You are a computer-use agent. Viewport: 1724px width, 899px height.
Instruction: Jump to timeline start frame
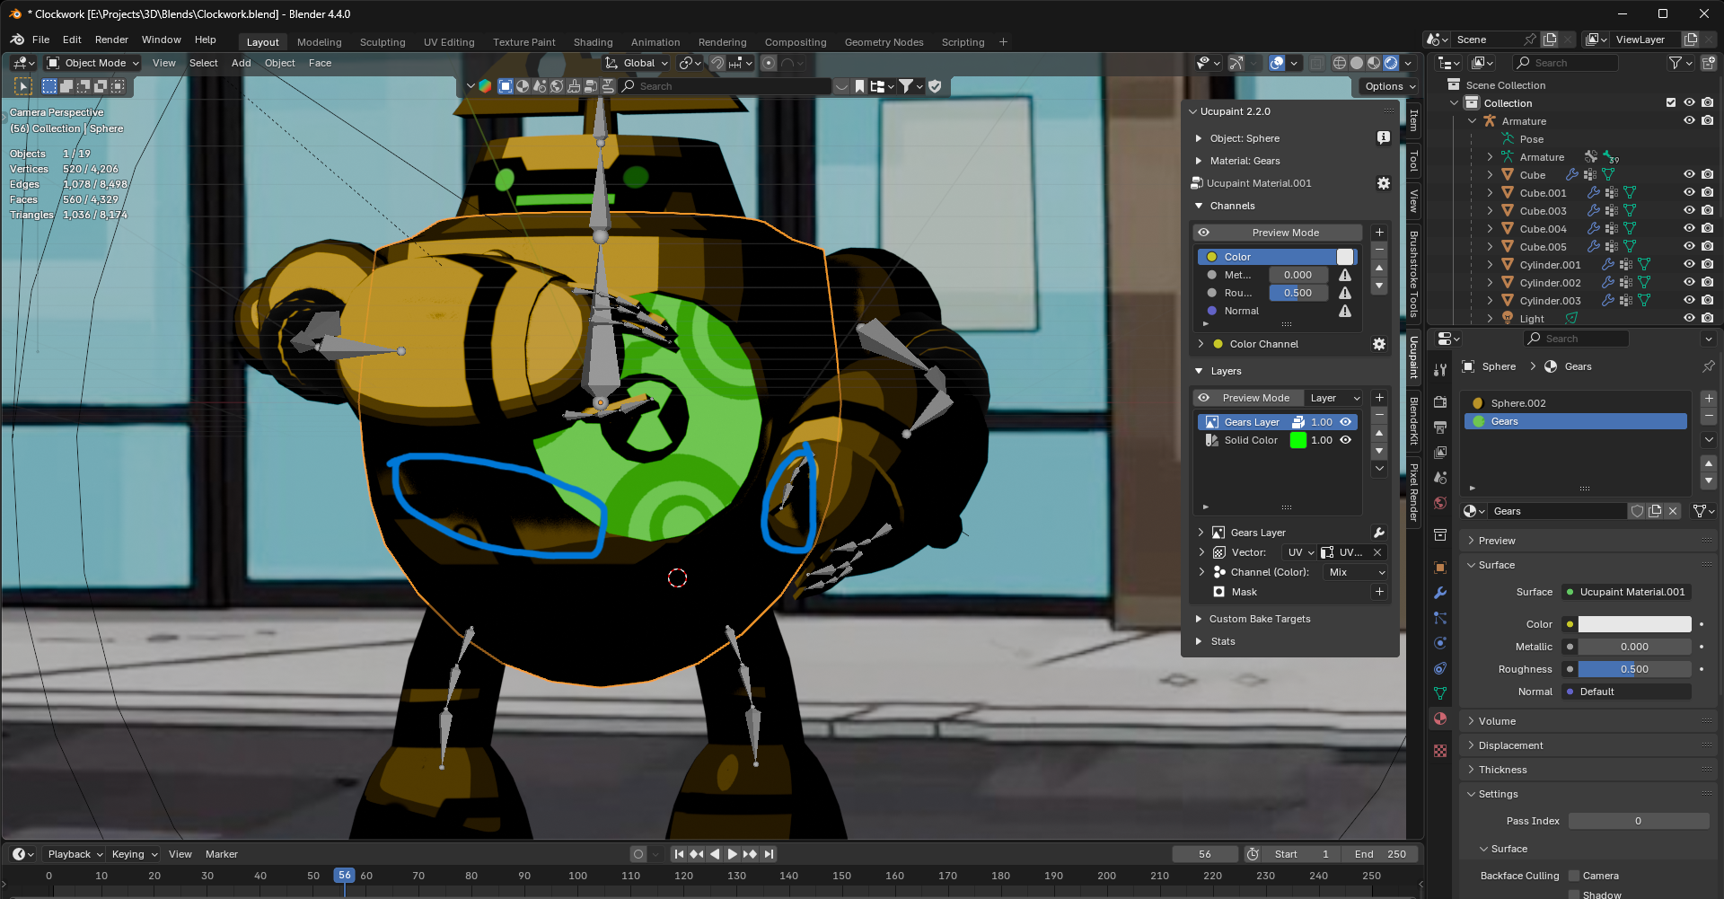point(680,854)
